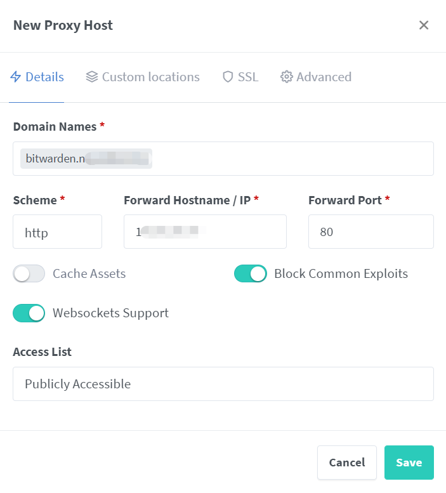Open the Advanced tab
Image resolution: width=446 pixels, height=493 pixels.
point(316,77)
